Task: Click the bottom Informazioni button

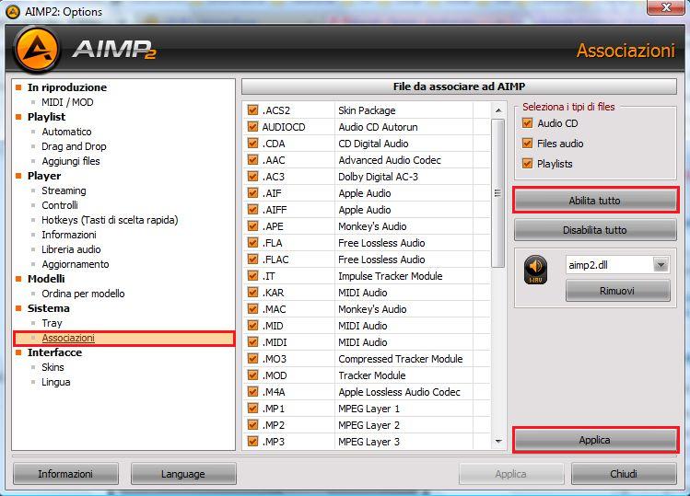Action: [x=65, y=474]
